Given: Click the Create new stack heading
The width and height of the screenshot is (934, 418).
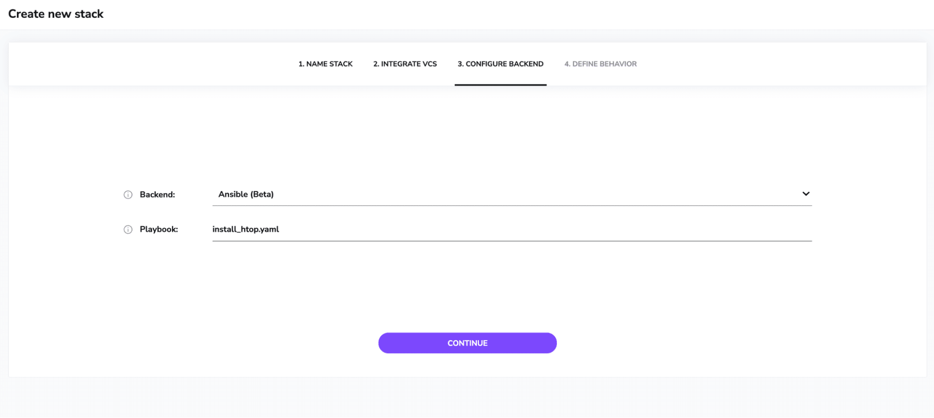Looking at the screenshot, I should (x=56, y=14).
